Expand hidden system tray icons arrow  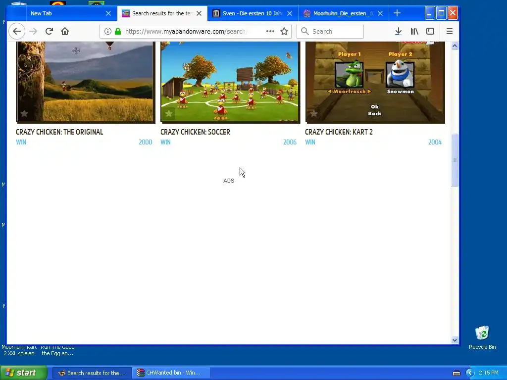[x=470, y=373]
